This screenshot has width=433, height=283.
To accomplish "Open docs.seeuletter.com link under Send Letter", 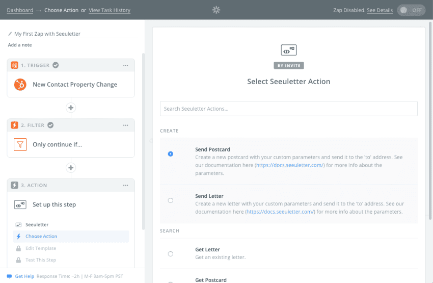I will coord(280,212).
